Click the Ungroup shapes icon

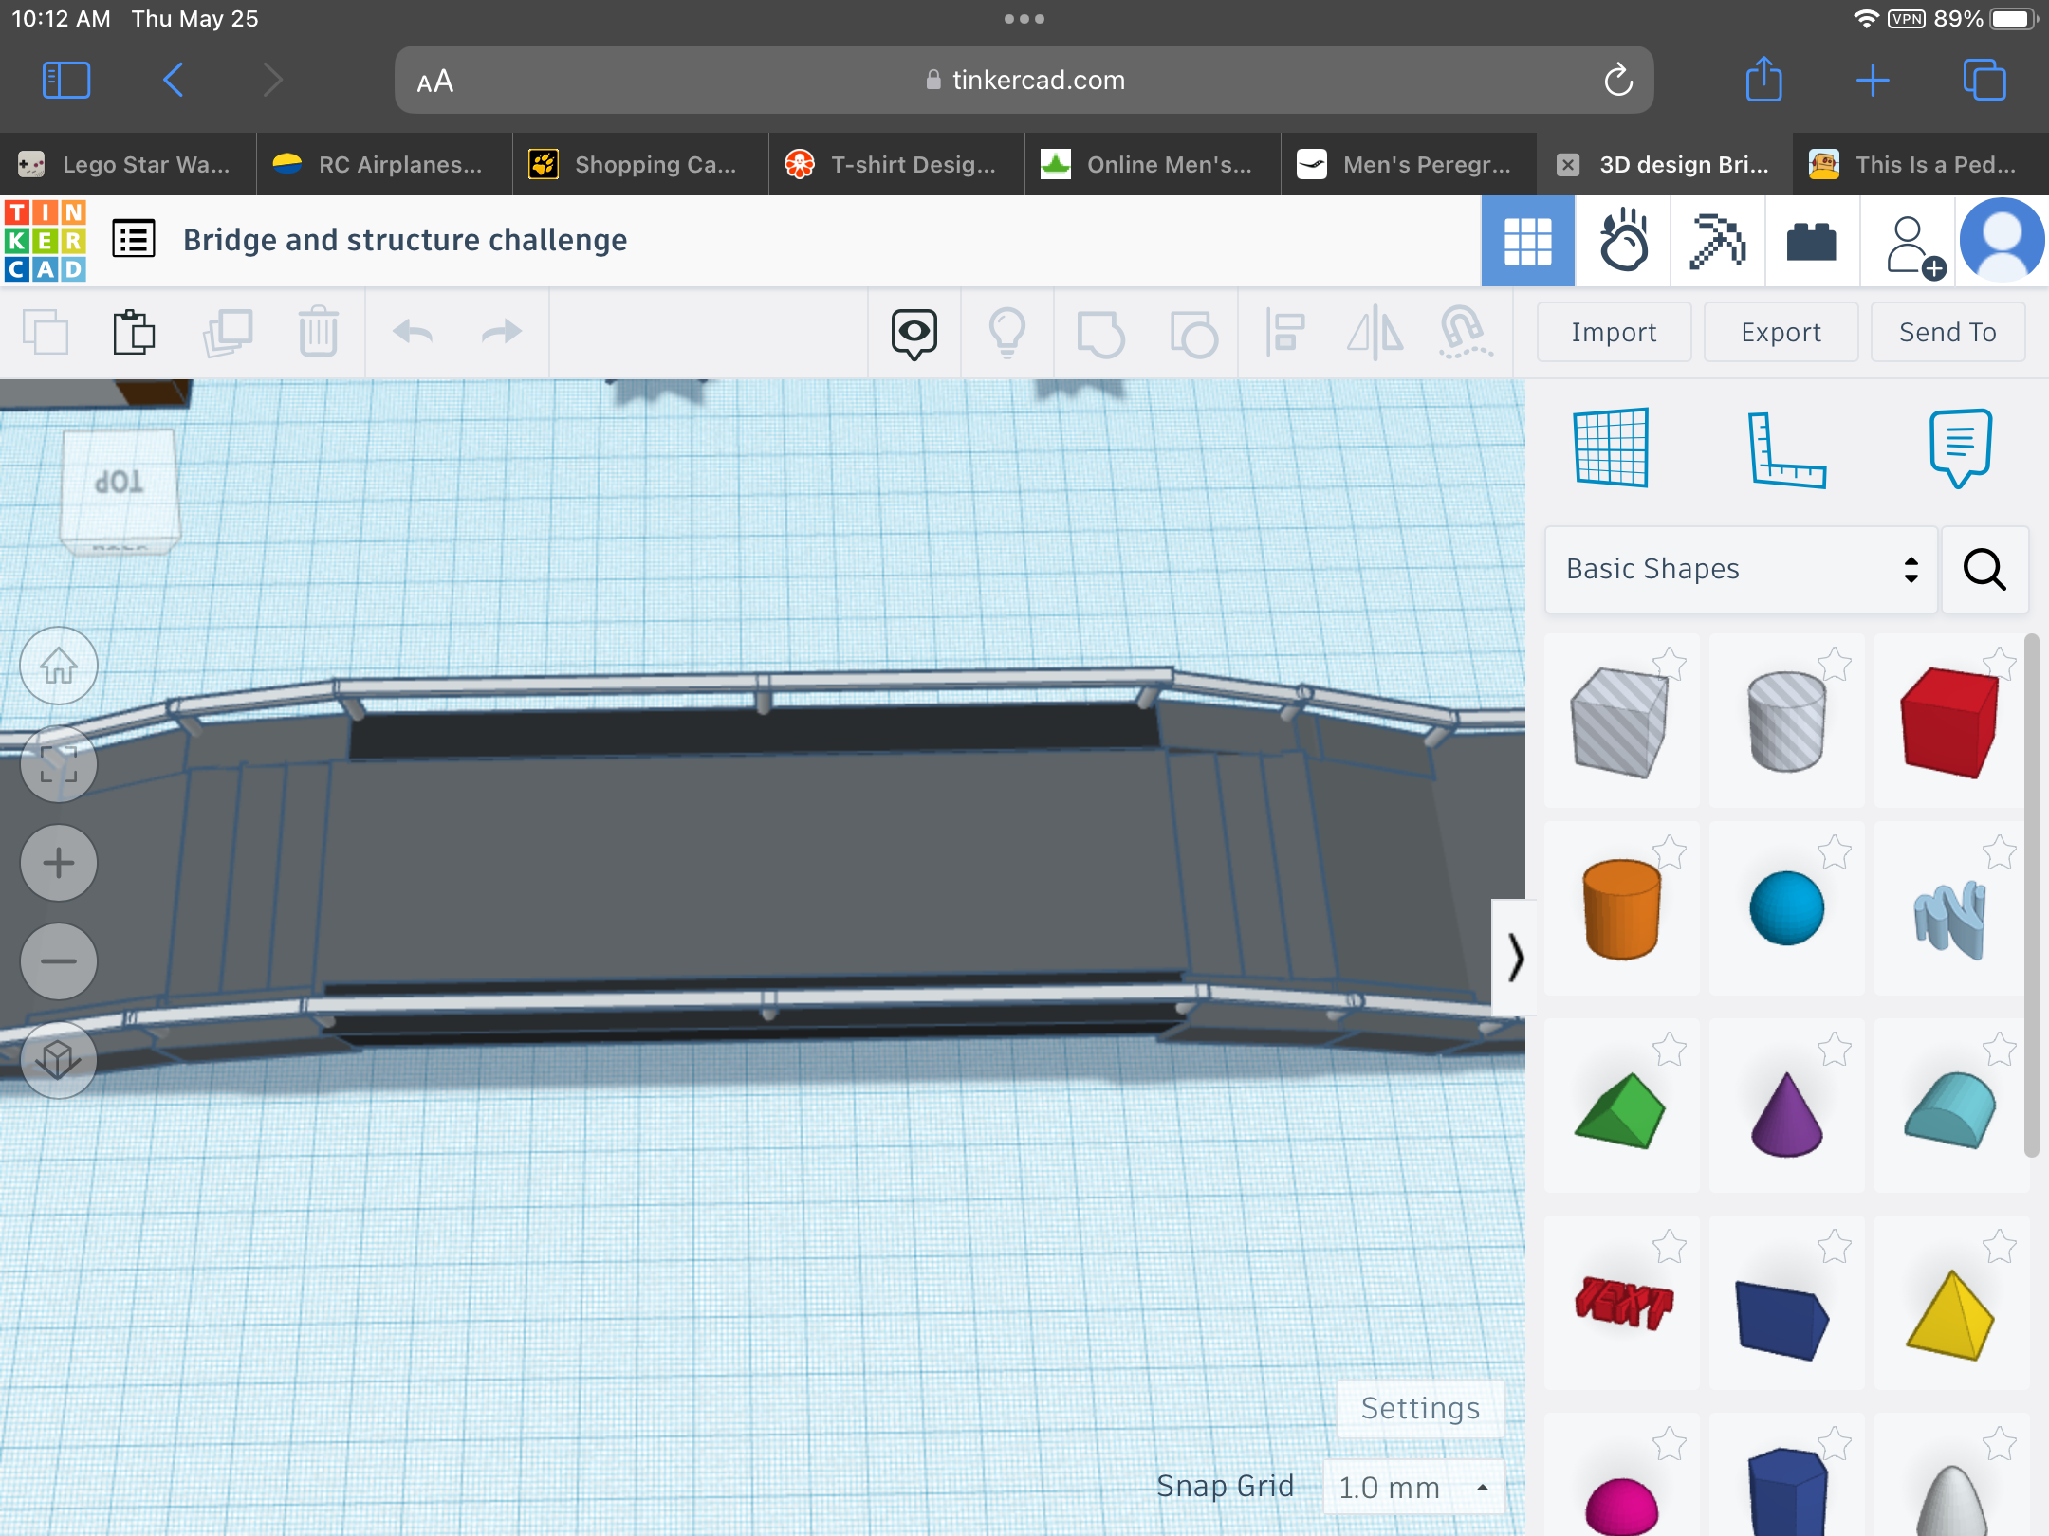pos(1193,334)
